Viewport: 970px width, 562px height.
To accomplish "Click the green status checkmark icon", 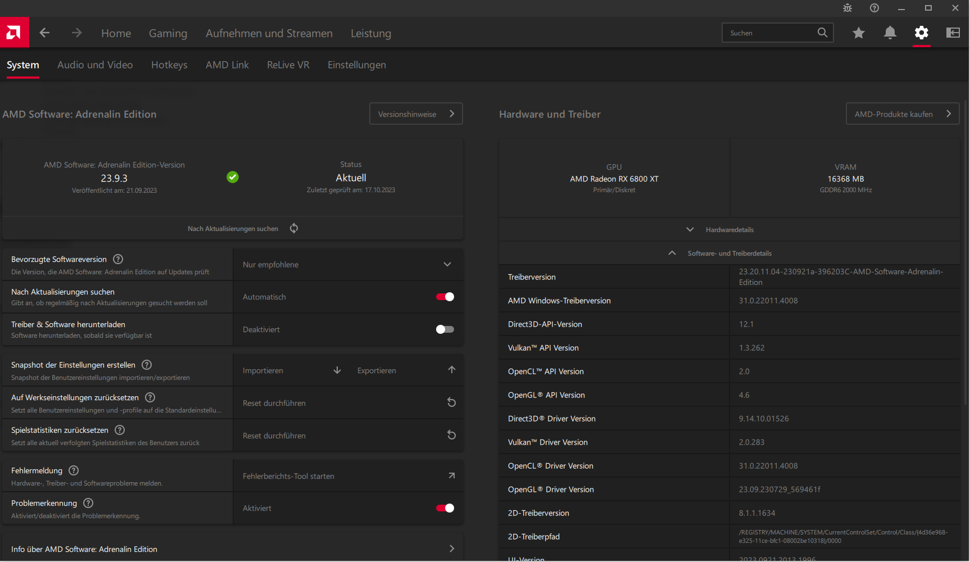I will (233, 177).
